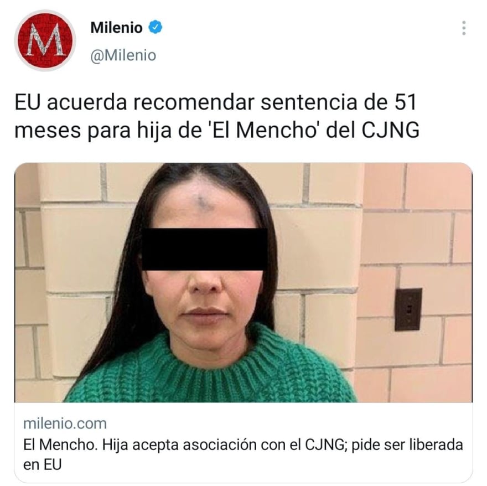Click the wall outlet in the photo

point(408,309)
